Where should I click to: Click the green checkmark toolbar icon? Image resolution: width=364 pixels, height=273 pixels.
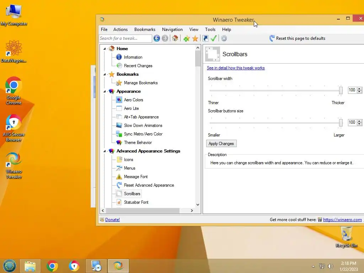(214, 38)
